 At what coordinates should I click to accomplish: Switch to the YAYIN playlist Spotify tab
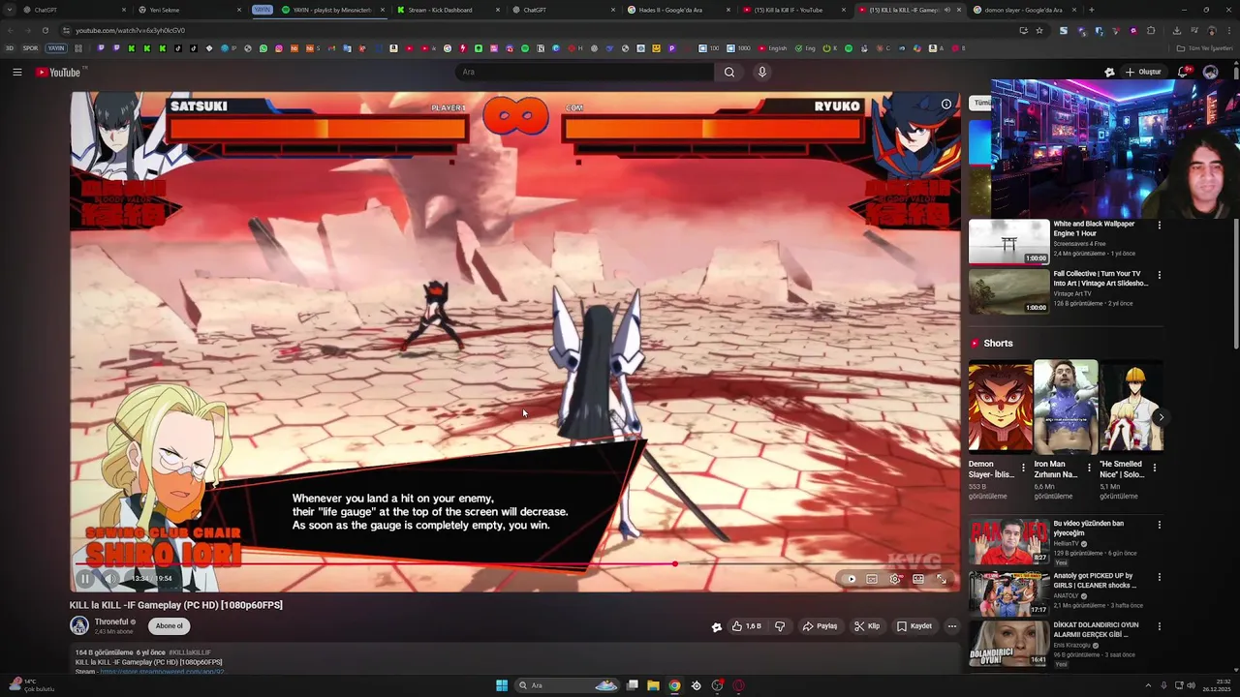coord(331,10)
